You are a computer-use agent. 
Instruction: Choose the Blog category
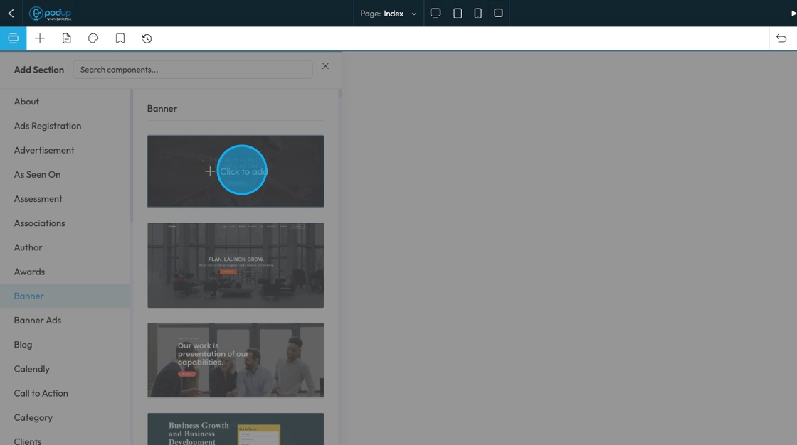pos(23,345)
